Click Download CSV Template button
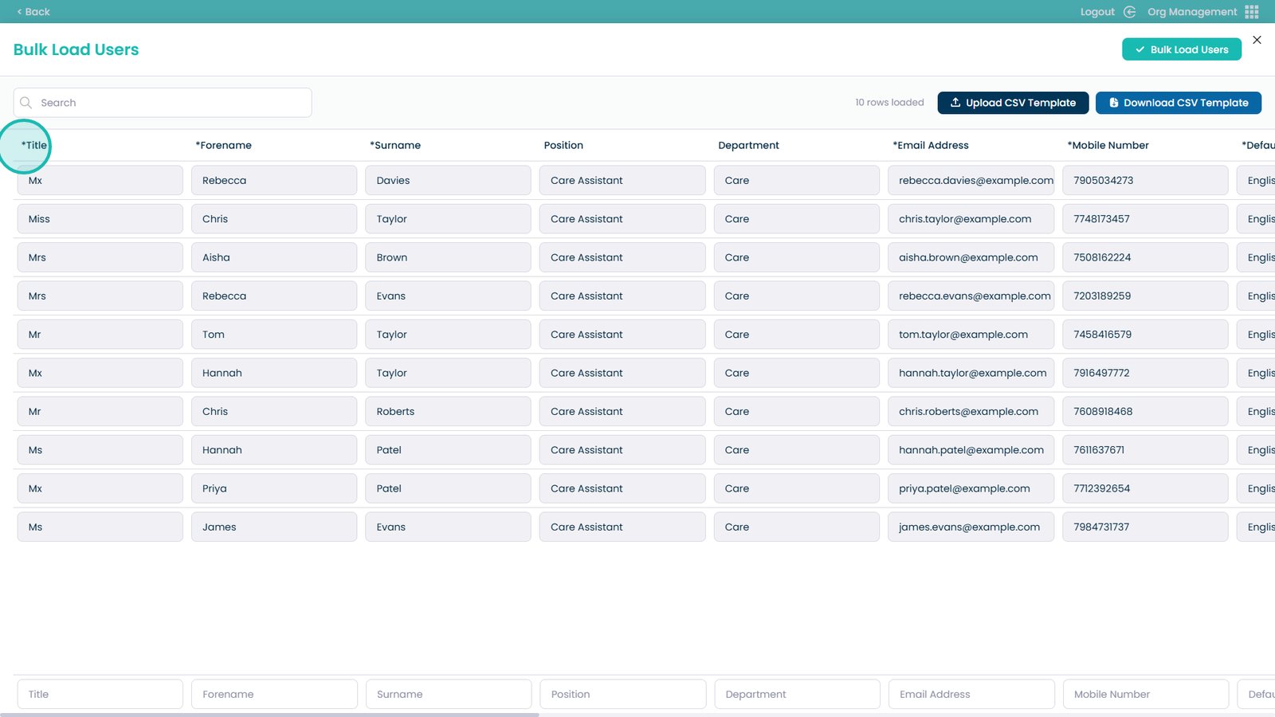The height and width of the screenshot is (717, 1275). 1178,103
